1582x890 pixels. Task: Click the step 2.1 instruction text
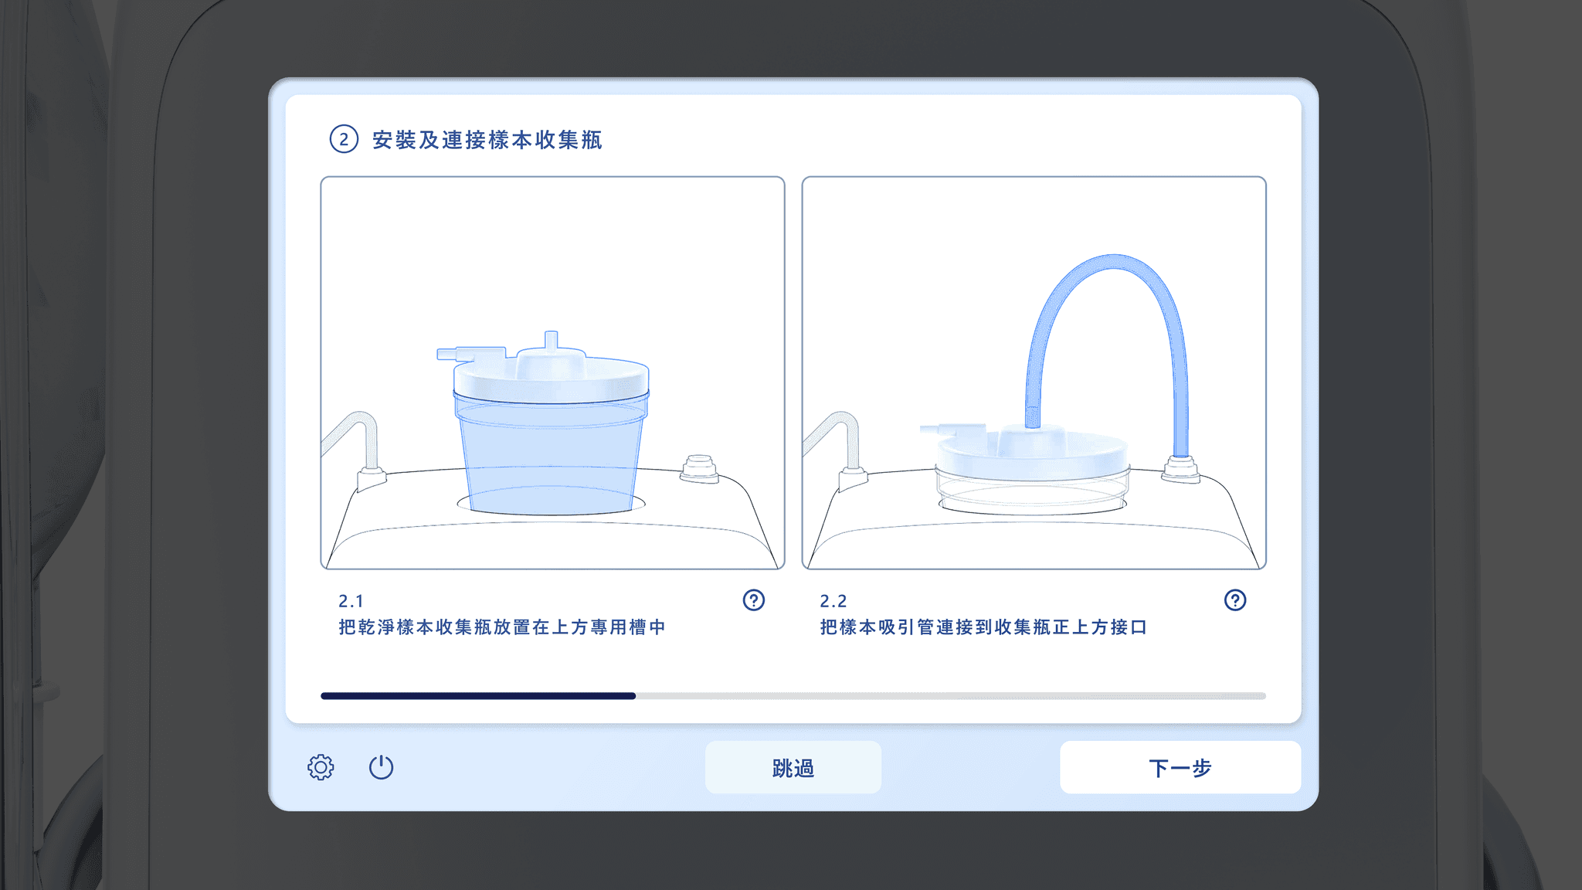pos(502,627)
